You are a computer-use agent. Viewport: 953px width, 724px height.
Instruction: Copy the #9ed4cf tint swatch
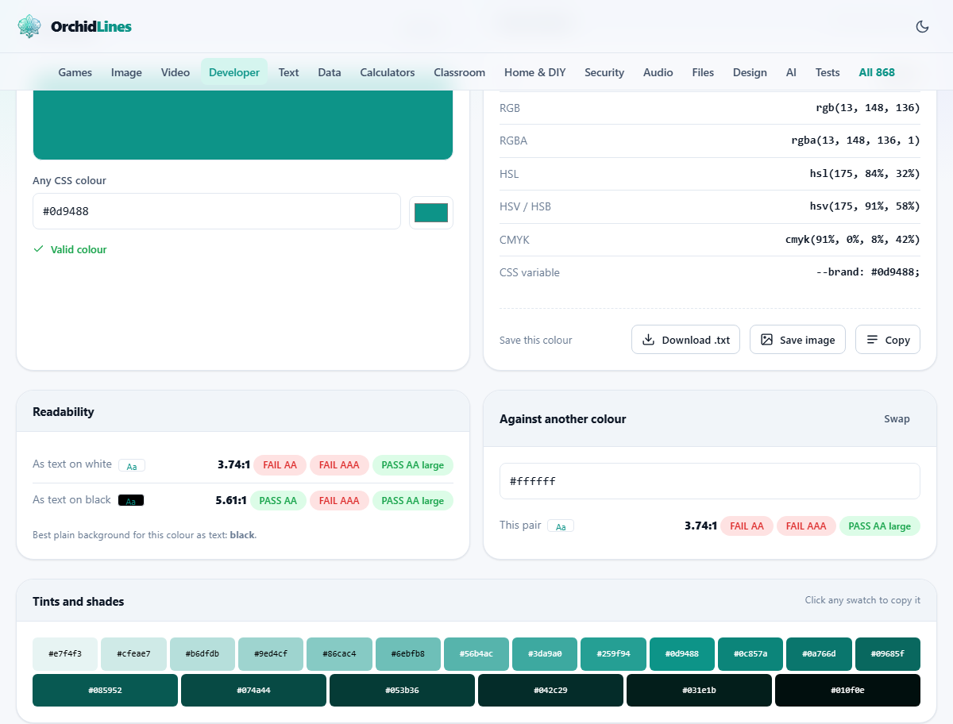click(x=271, y=654)
